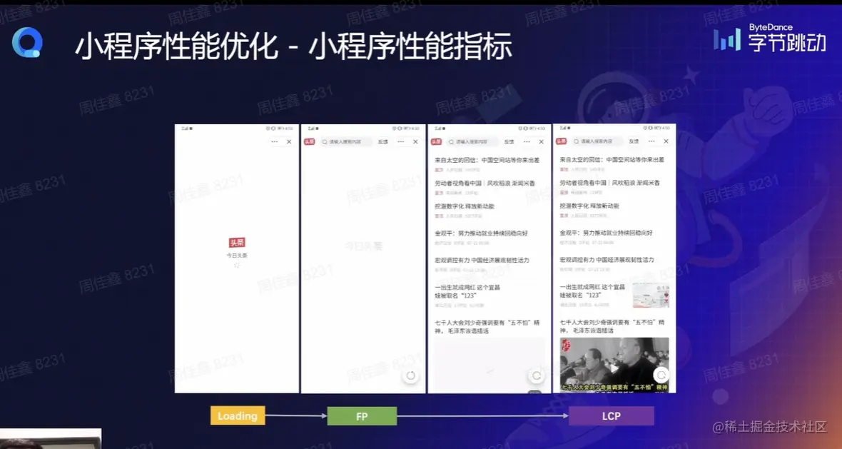Screen dimensions: 842x449
Task: Click the 头条 logo in the blank FP phone screen
Action: [x=309, y=142]
